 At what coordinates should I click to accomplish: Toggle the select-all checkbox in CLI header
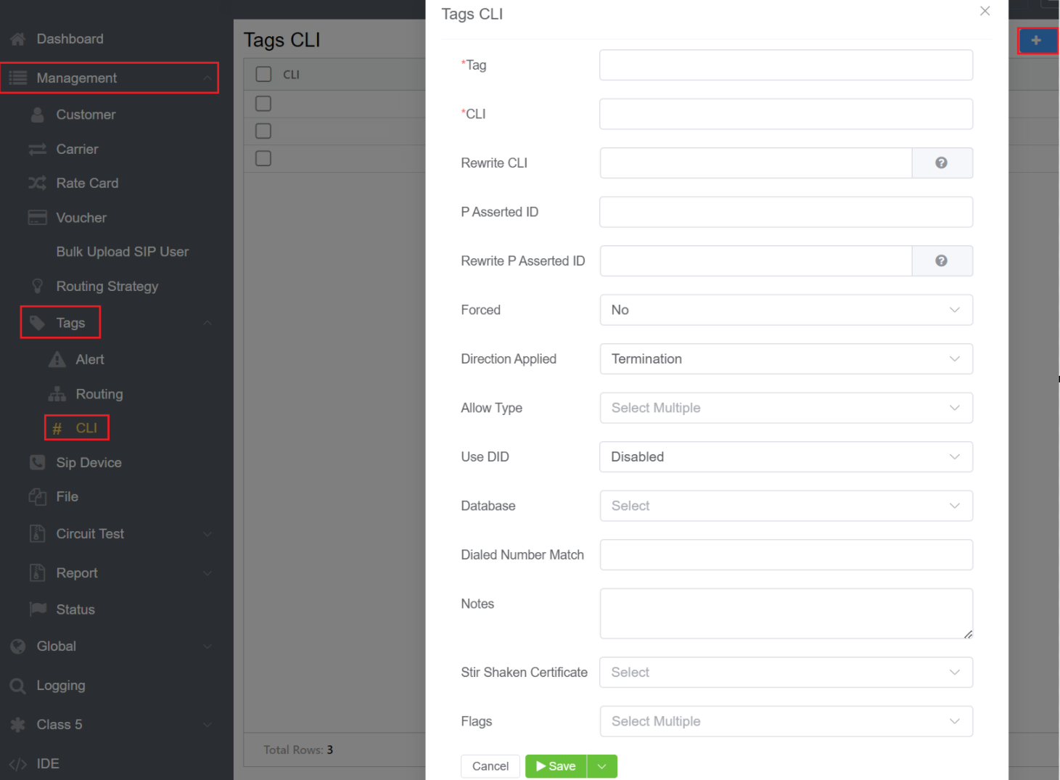(263, 74)
